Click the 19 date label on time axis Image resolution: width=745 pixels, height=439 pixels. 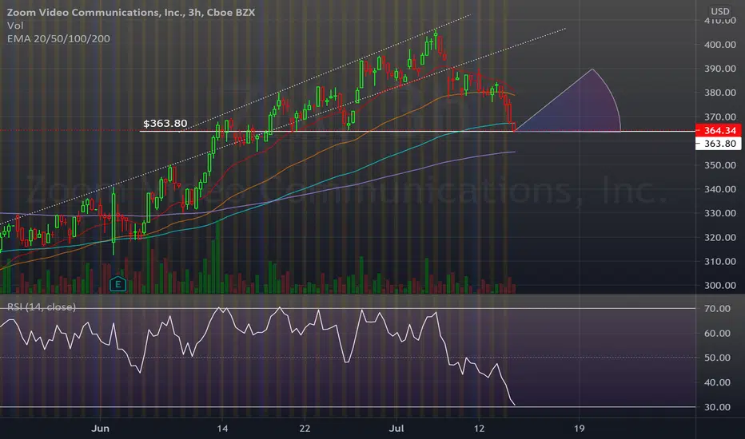tap(579, 429)
